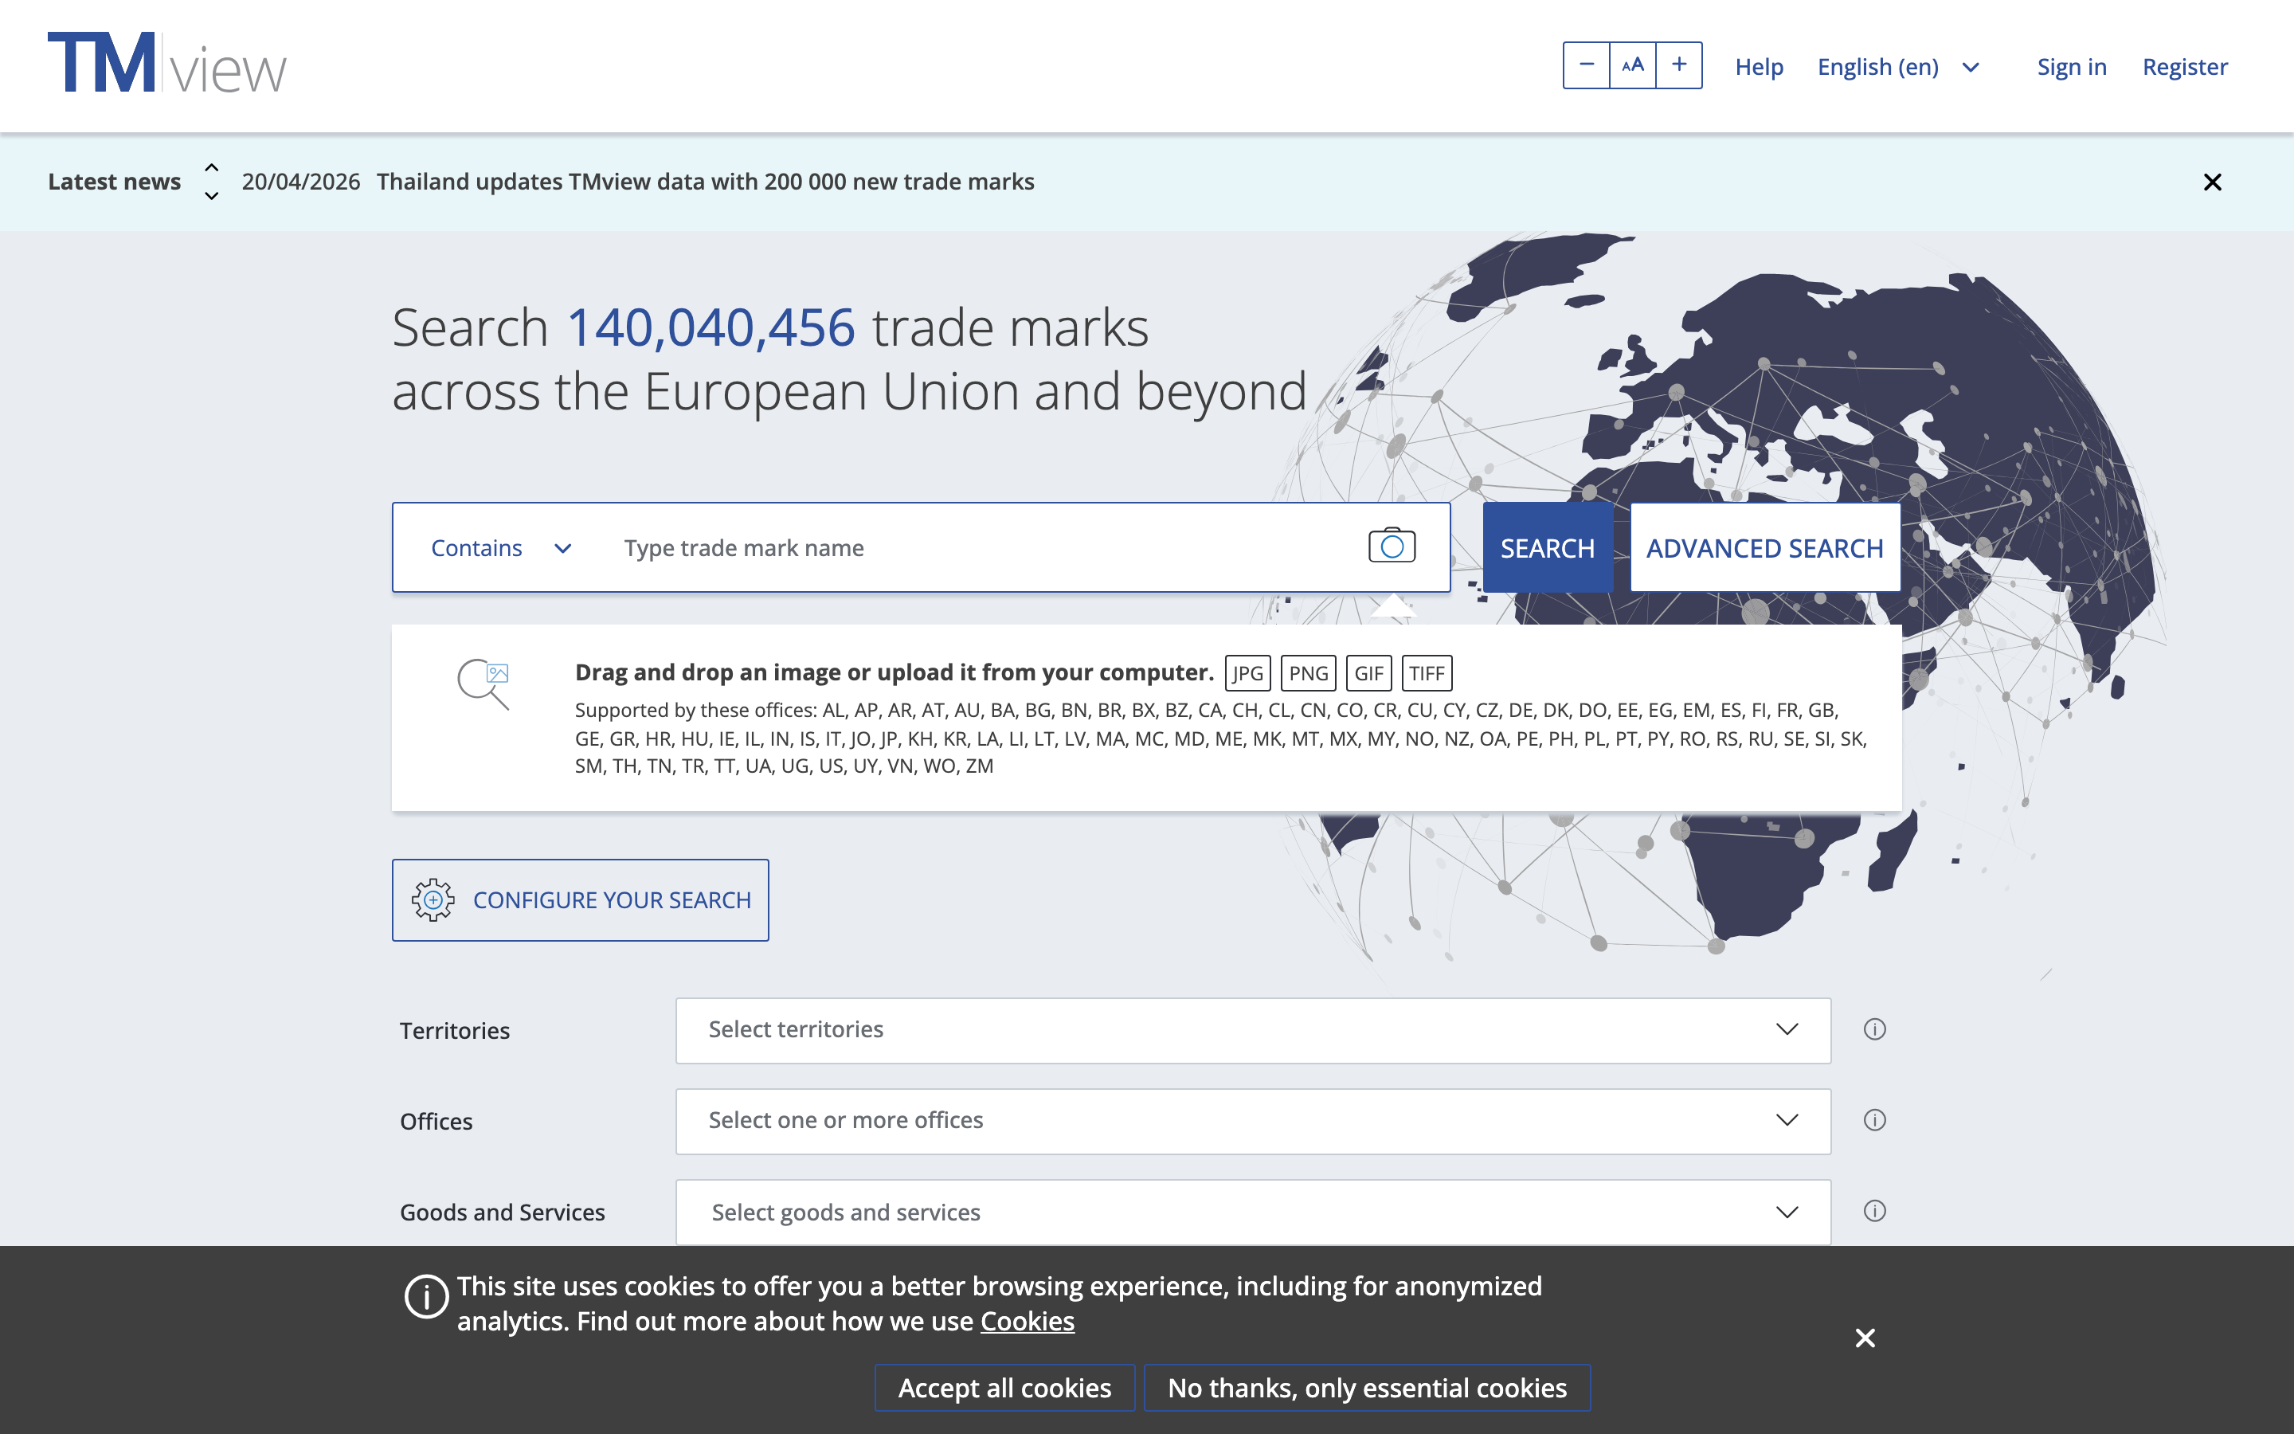The width and height of the screenshot is (2294, 1434).
Task: Show info for Territories field
Action: click(x=1874, y=1029)
